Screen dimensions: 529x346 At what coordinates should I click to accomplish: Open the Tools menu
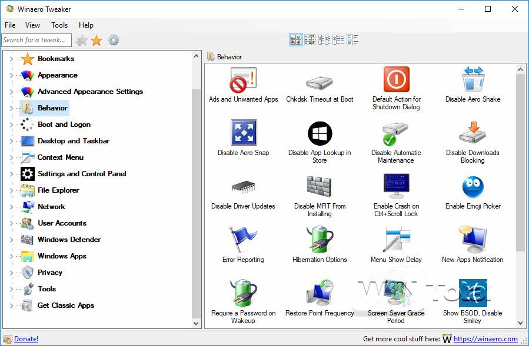tap(59, 25)
